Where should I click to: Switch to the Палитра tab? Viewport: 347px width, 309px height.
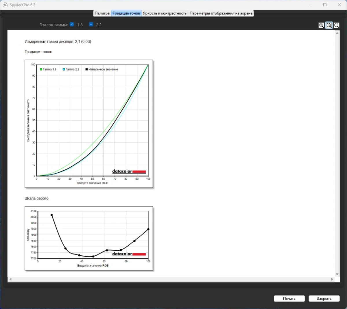(x=102, y=13)
